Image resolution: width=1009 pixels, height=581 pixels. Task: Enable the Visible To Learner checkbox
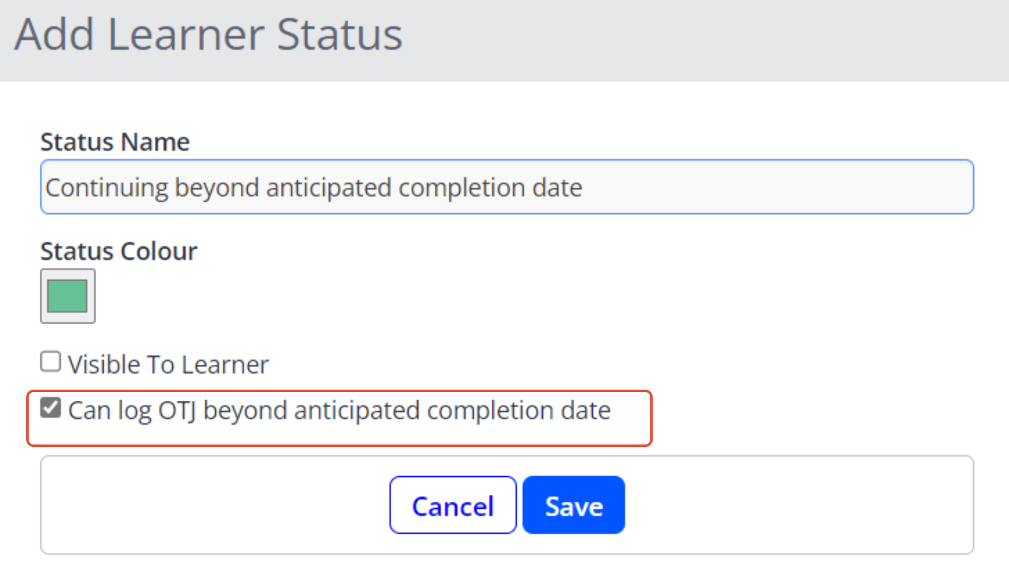click(51, 362)
